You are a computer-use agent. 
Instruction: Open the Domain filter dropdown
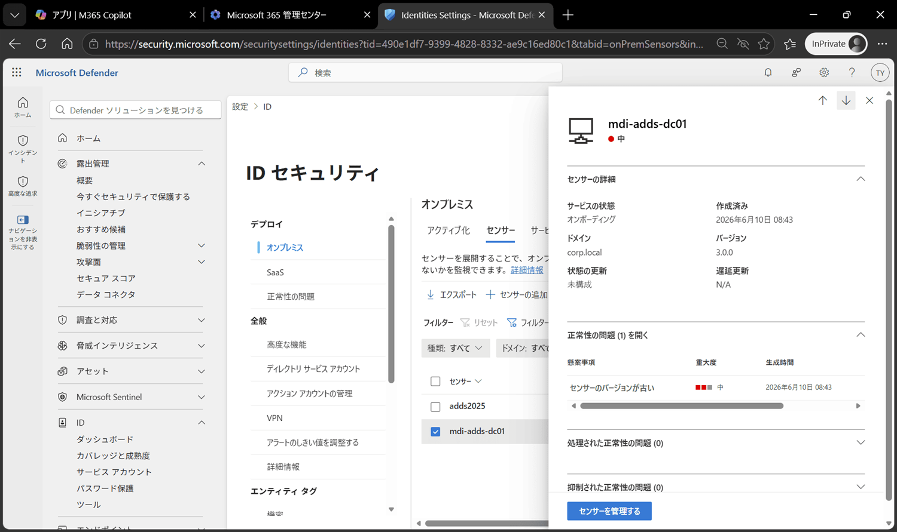523,348
